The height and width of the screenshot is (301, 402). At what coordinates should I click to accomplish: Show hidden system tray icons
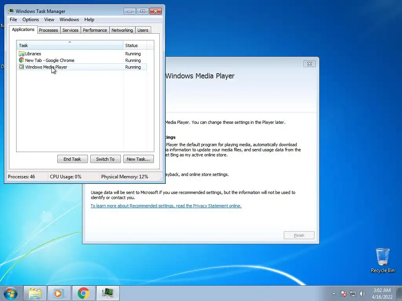[334, 294]
